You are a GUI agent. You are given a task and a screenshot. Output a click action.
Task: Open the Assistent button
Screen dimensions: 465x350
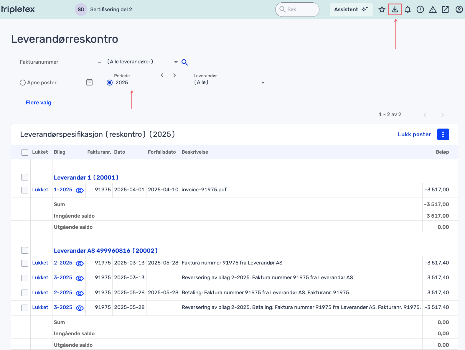351,9
